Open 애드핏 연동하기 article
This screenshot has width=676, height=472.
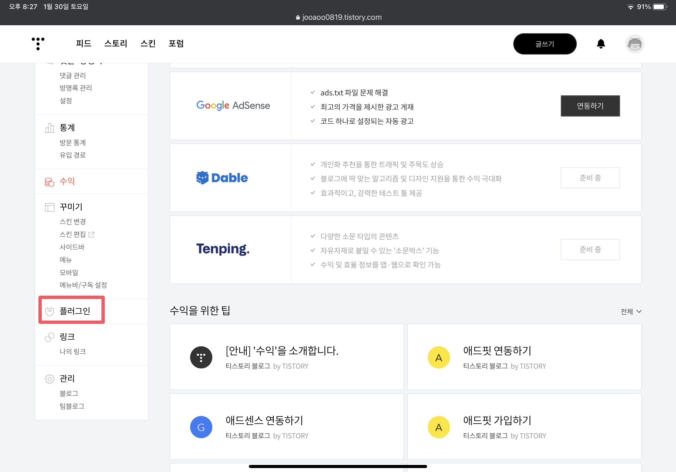[x=524, y=357]
